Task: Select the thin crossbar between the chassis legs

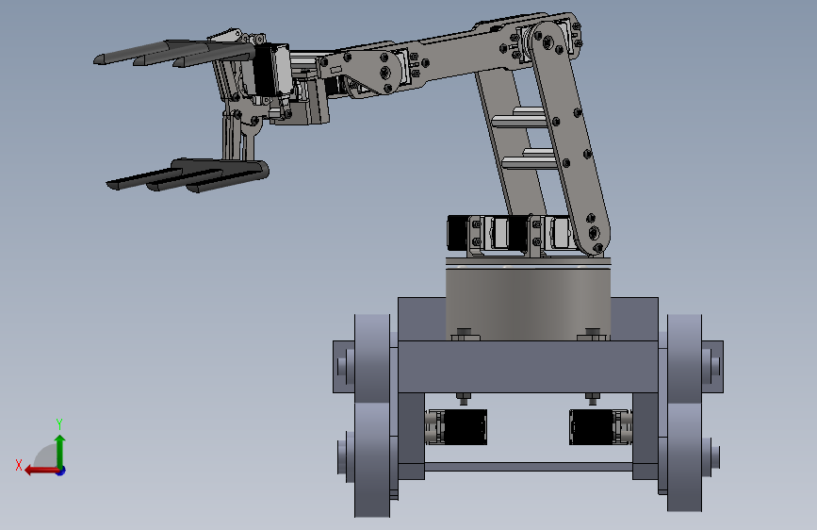Action: (x=529, y=467)
